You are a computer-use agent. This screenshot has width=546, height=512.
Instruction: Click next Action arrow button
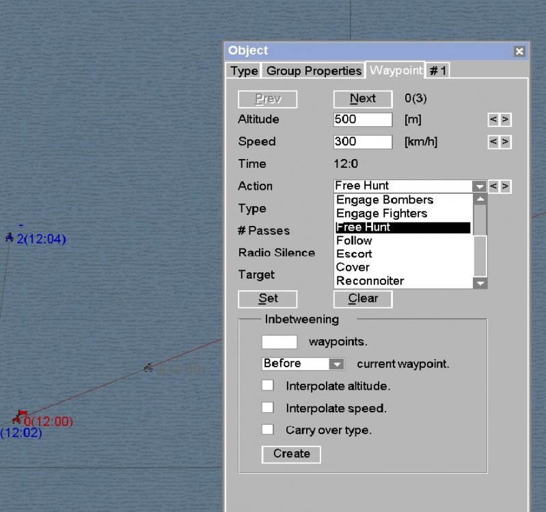[x=505, y=186]
